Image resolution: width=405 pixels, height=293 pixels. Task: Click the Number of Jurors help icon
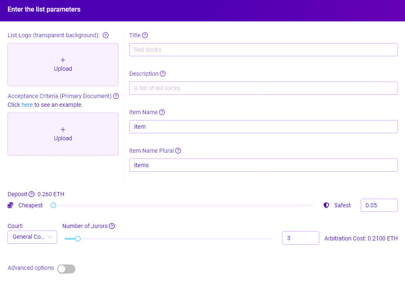click(x=112, y=226)
